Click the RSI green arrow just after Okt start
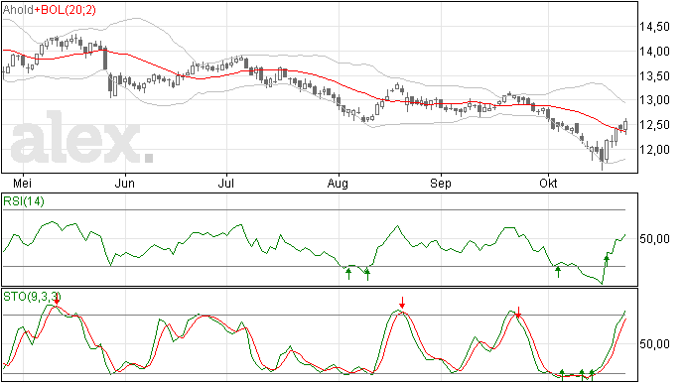 tap(558, 272)
